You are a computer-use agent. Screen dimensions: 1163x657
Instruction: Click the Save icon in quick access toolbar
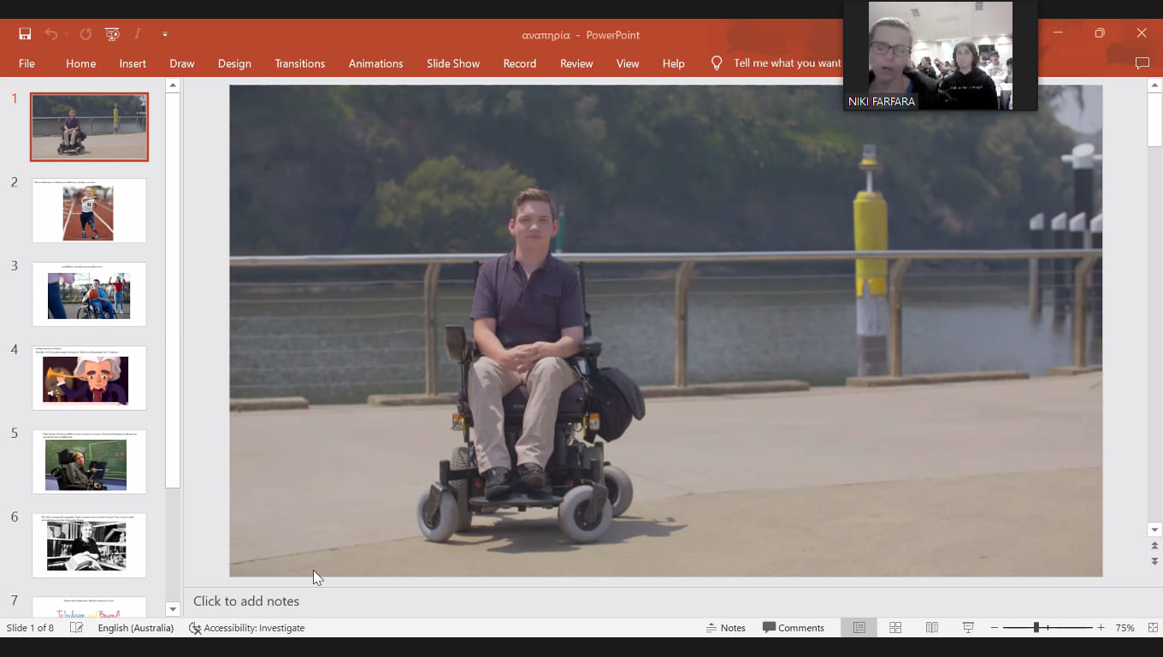(x=25, y=34)
